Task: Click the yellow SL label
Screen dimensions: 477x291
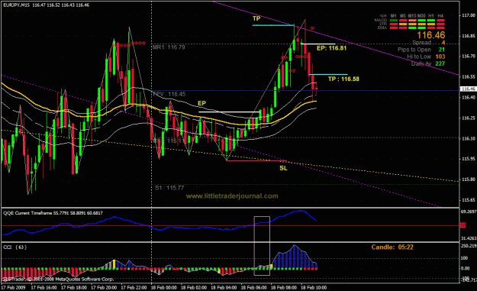Action: tap(283, 168)
